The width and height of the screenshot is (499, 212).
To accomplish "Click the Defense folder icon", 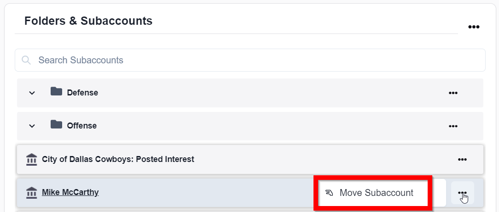I will 56,92.
